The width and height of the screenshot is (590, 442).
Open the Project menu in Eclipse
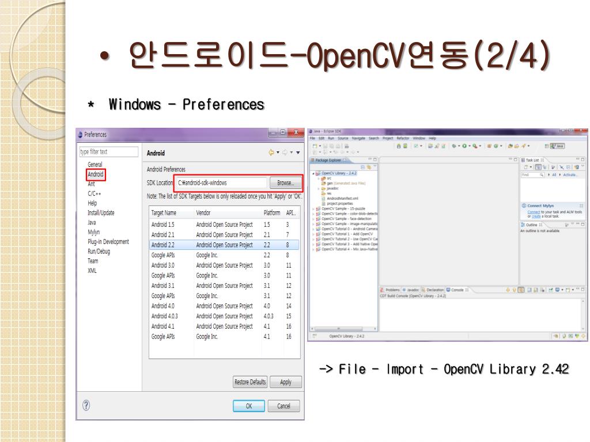[388, 138]
